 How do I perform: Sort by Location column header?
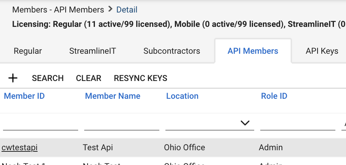(x=182, y=96)
